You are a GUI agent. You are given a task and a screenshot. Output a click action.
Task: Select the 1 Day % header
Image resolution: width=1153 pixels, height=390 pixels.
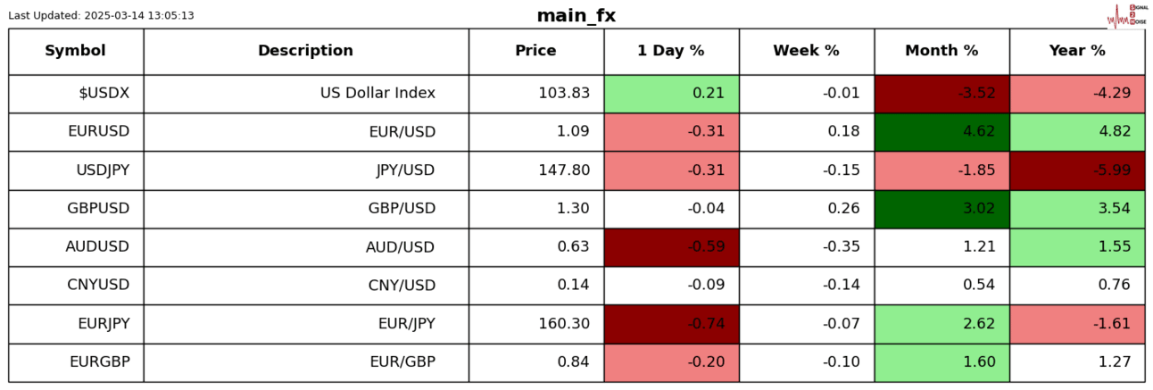(x=670, y=51)
